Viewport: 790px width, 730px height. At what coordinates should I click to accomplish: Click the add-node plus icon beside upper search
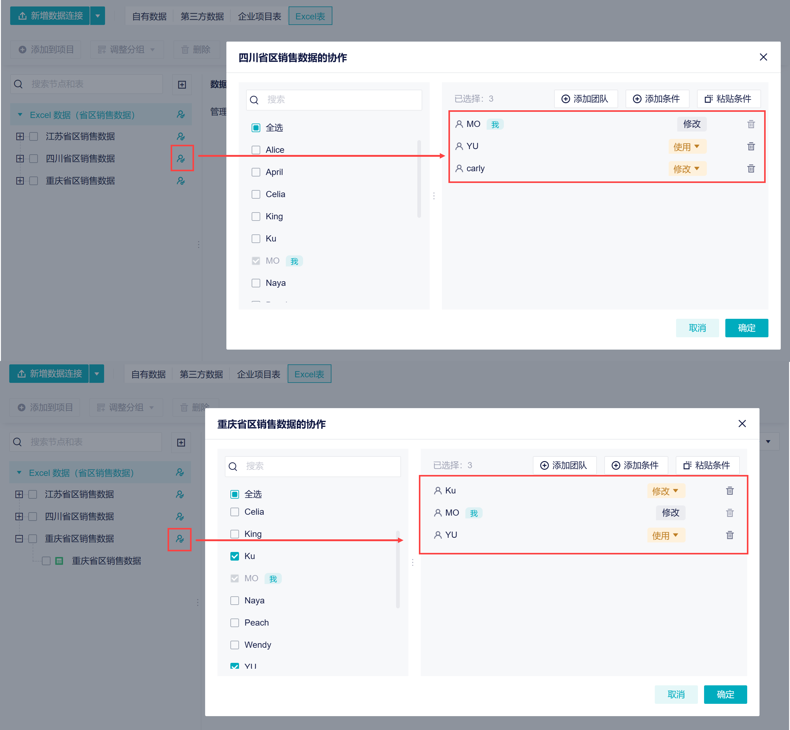point(182,84)
